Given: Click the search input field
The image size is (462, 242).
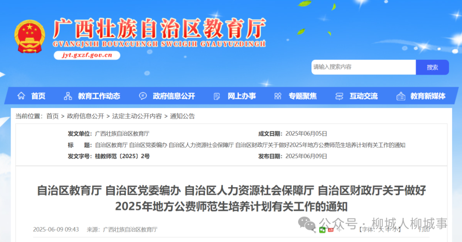Looking at the screenshot, I should pyautogui.click(x=364, y=67).
